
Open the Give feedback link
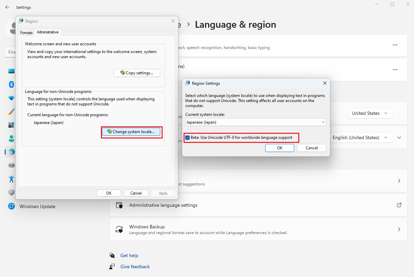coord(135,267)
